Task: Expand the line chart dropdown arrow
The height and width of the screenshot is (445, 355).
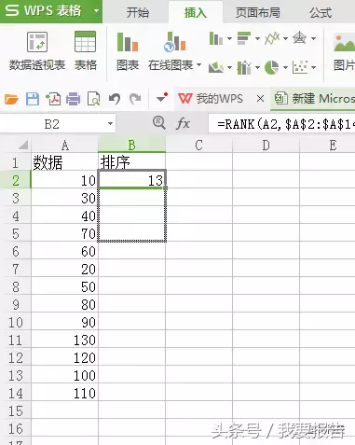Action: 285,39
